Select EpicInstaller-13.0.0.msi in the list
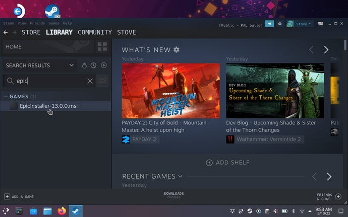 (x=48, y=106)
